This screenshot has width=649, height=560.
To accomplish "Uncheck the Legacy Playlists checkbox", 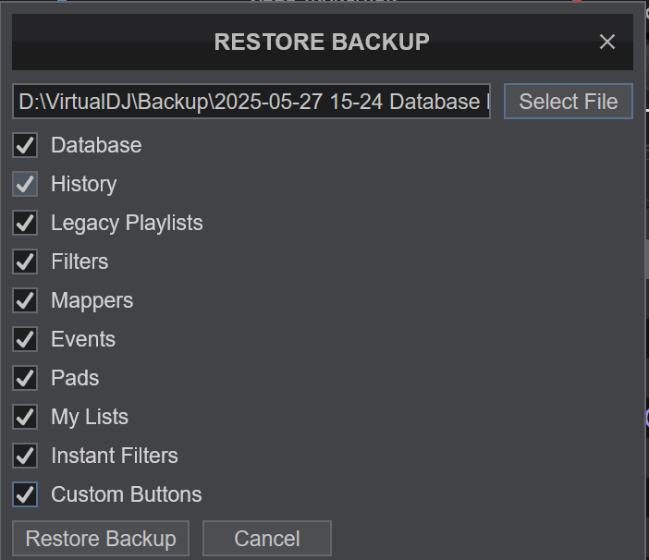I will pos(25,223).
